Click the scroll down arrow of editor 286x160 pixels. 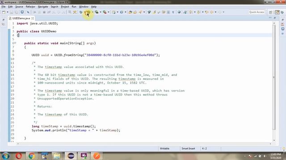[x=274, y=140]
